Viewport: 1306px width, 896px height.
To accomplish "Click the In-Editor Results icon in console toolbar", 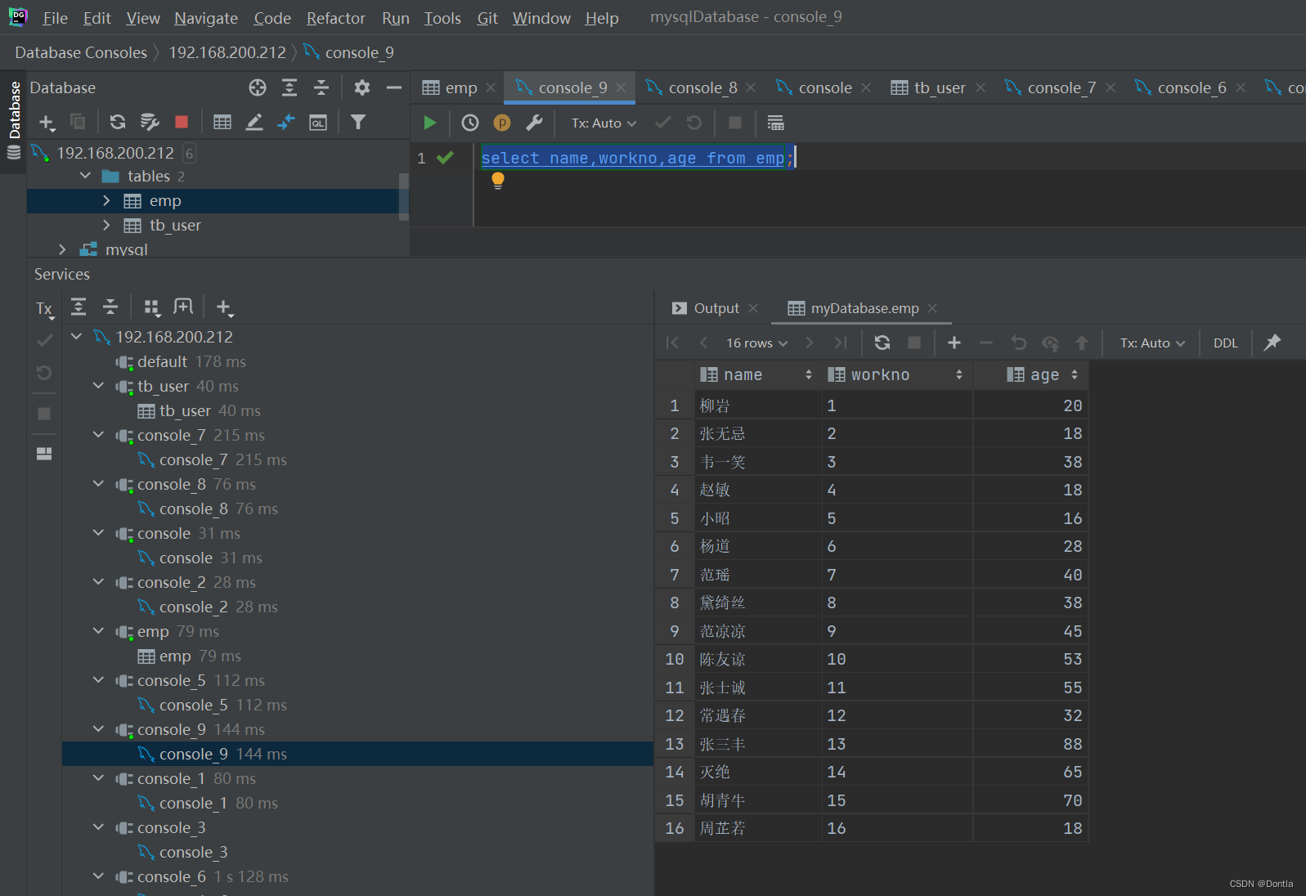I will coord(775,123).
